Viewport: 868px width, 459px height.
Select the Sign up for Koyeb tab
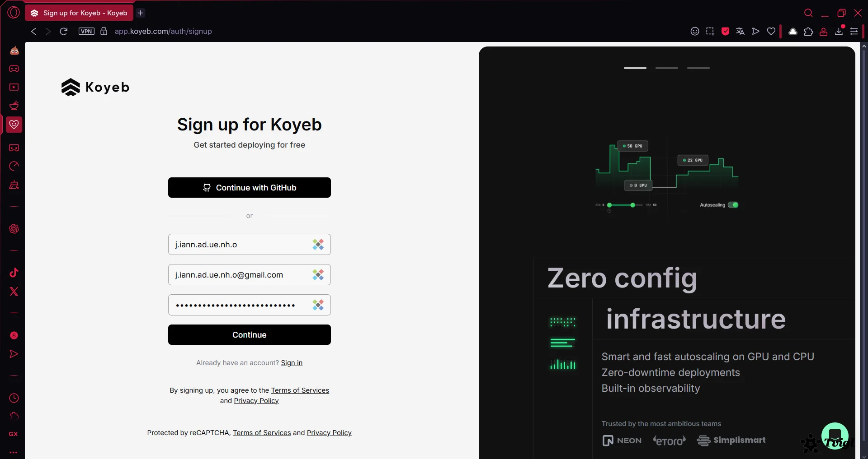click(x=79, y=13)
